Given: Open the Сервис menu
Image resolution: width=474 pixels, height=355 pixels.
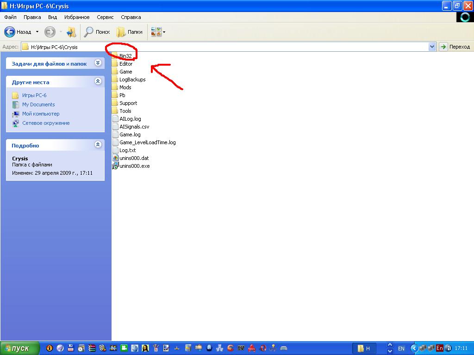Looking at the screenshot, I should tap(105, 17).
